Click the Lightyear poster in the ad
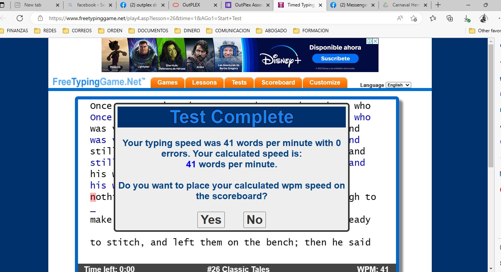Viewport: 501px width, 272px height. [x=143, y=55]
